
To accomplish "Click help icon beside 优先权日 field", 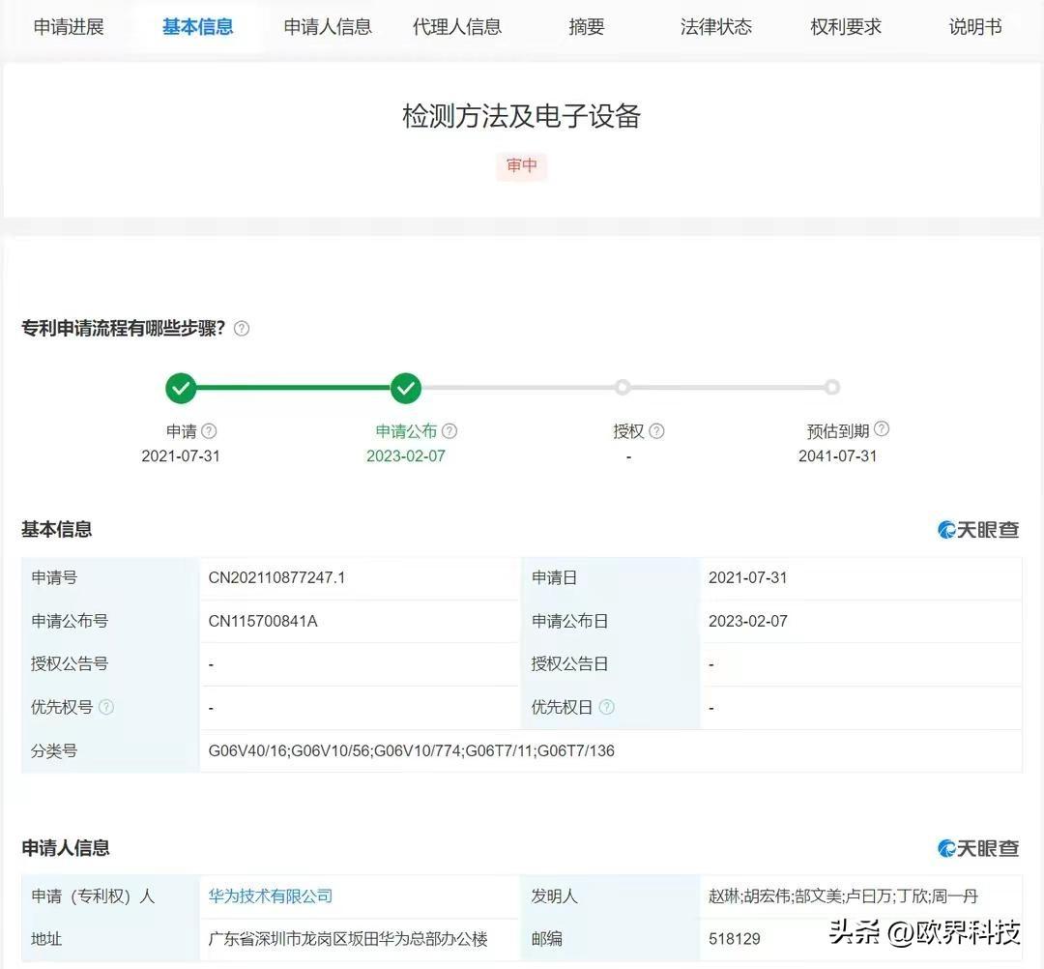I will click(606, 707).
